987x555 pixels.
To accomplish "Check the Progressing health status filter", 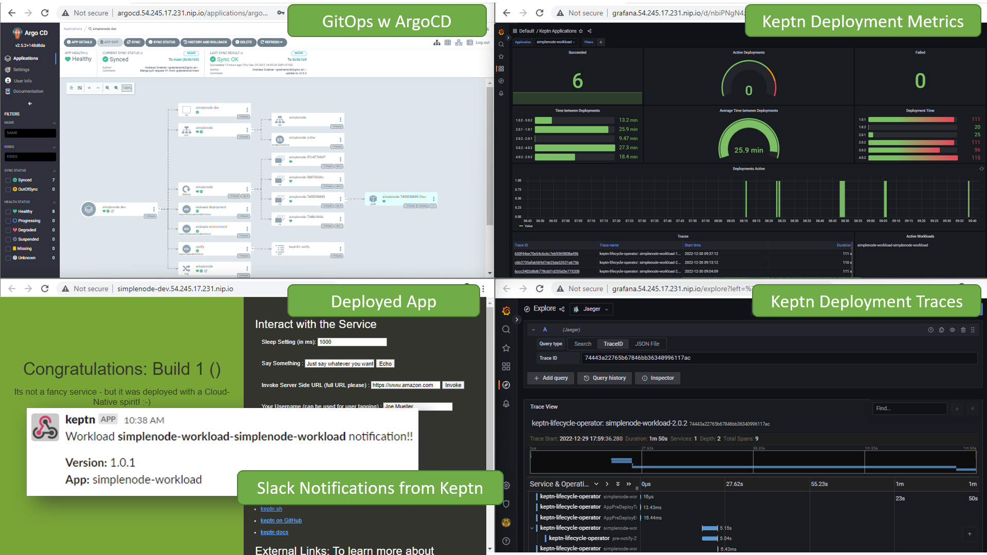I will (x=8, y=221).
